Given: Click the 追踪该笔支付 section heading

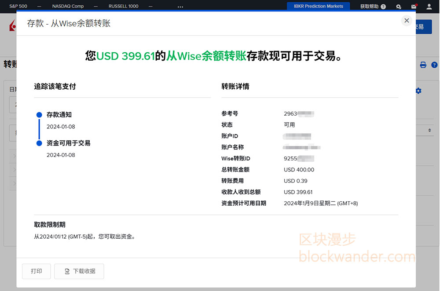Looking at the screenshot, I should (55, 86).
